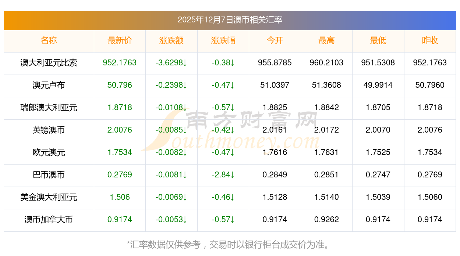Select the 最新价 column header
Image resolution: width=460 pixels, height=256 pixels.
[120, 40]
